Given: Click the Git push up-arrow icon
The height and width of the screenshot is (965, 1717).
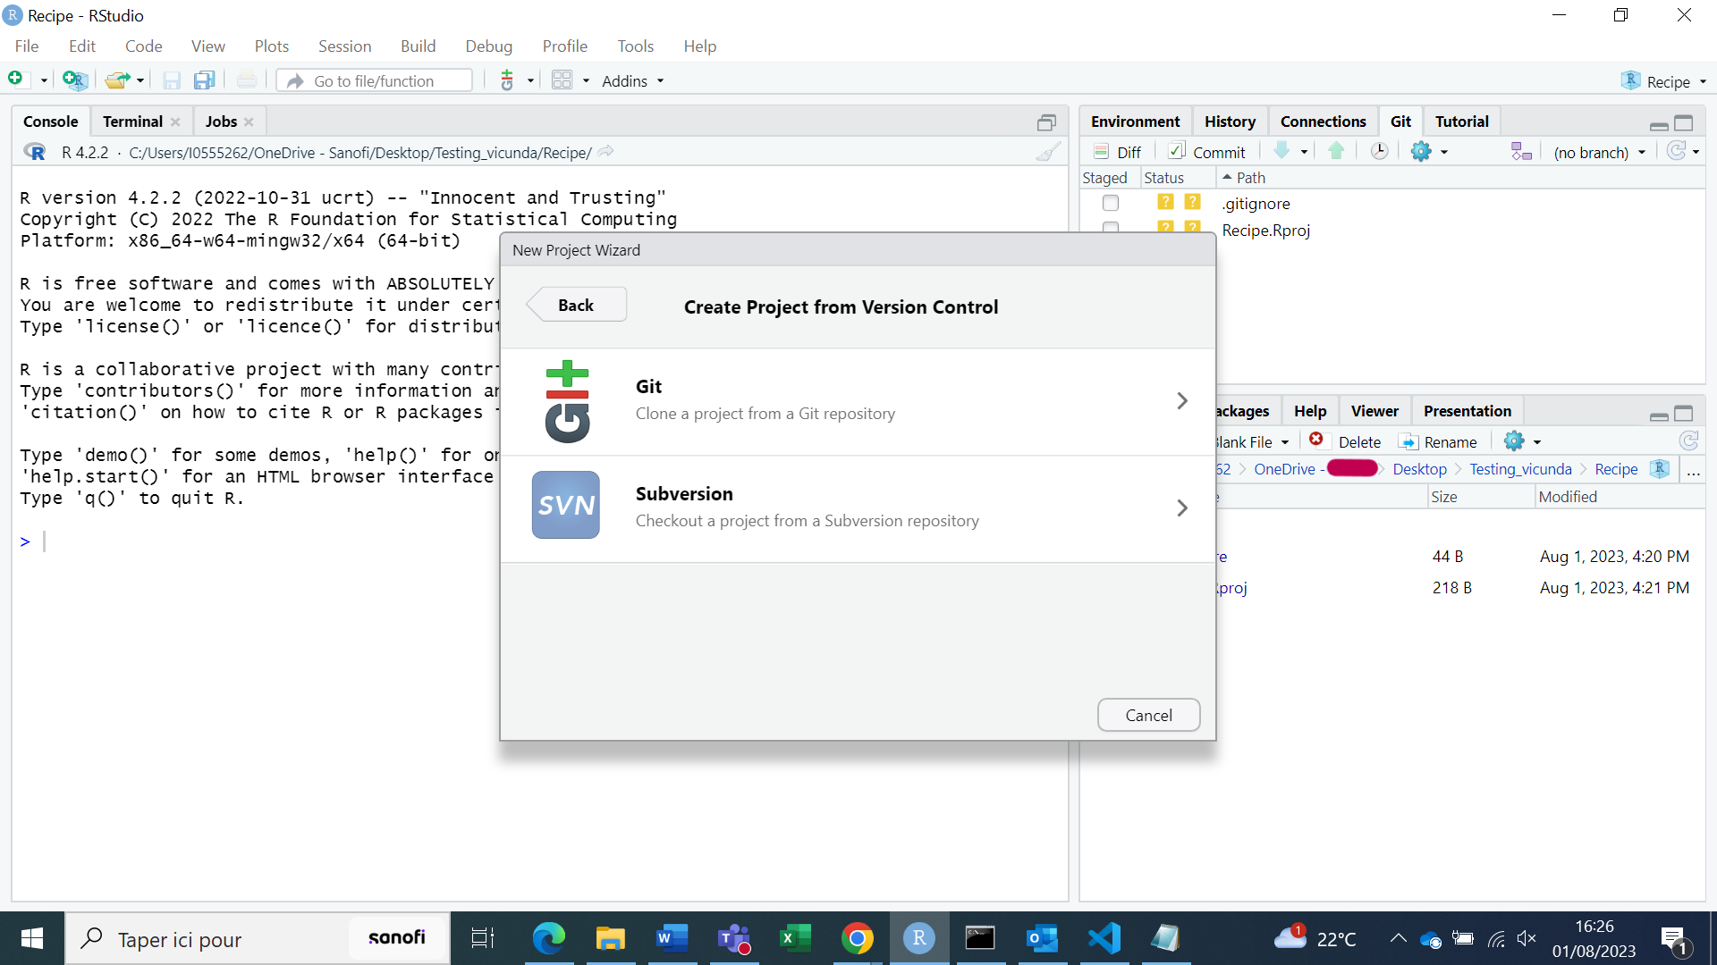Looking at the screenshot, I should [1336, 151].
